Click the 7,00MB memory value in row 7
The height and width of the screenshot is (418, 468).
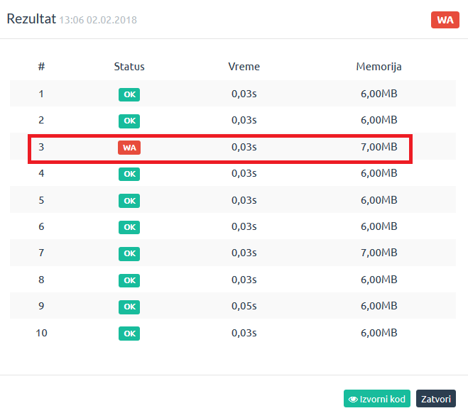tap(379, 253)
